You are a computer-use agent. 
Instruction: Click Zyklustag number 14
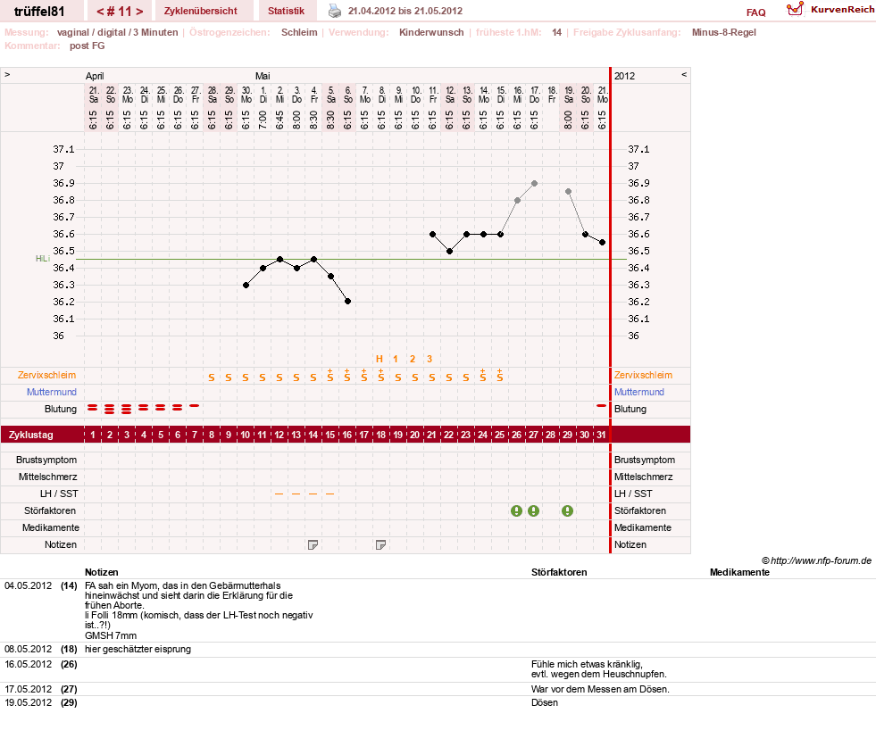click(313, 435)
